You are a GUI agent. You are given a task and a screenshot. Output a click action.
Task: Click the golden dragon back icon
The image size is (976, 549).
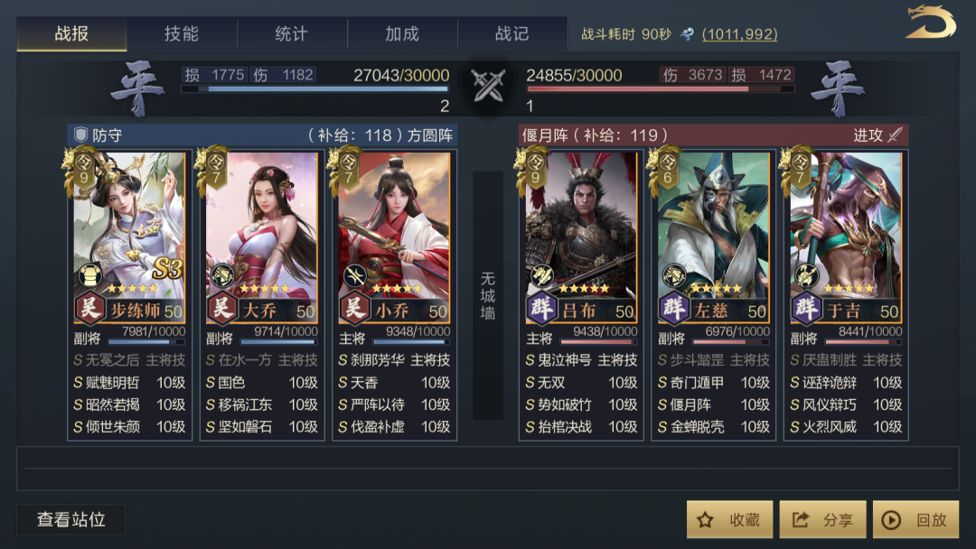click(930, 23)
